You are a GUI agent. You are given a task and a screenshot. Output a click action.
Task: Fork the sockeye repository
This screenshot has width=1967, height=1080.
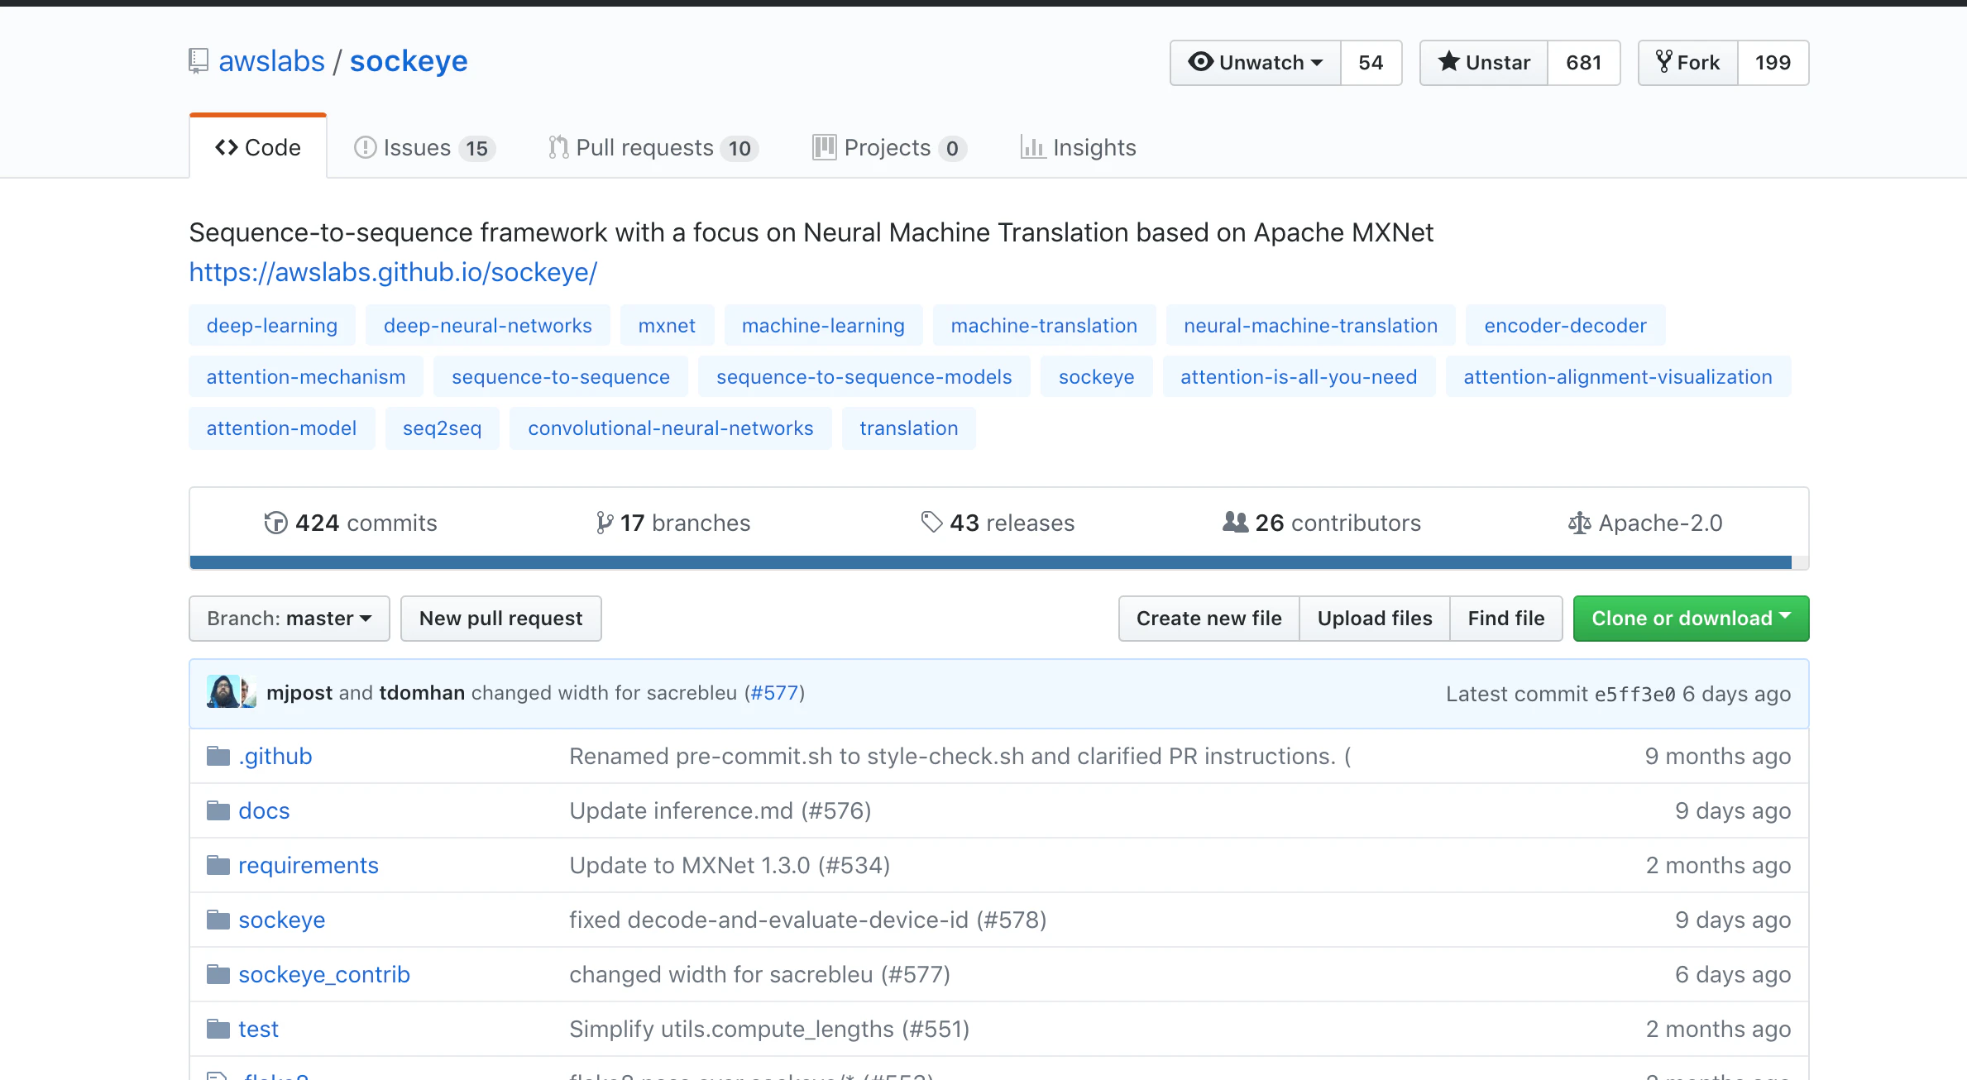click(1688, 63)
